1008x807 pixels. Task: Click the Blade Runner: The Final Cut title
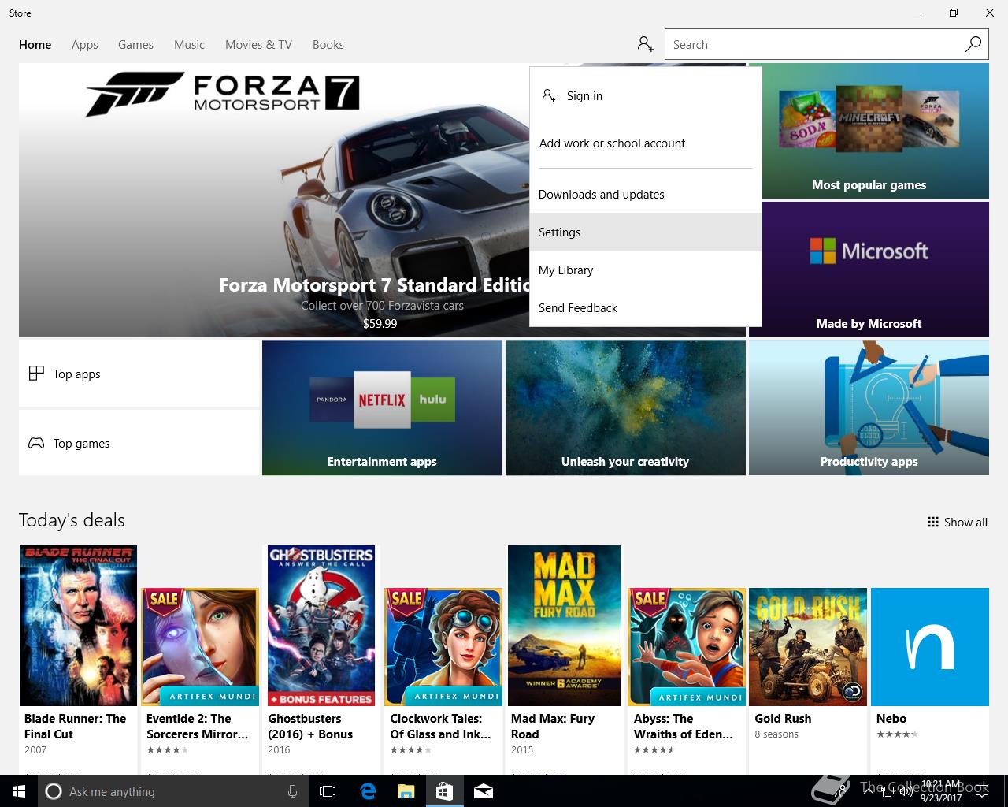pos(75,727)
